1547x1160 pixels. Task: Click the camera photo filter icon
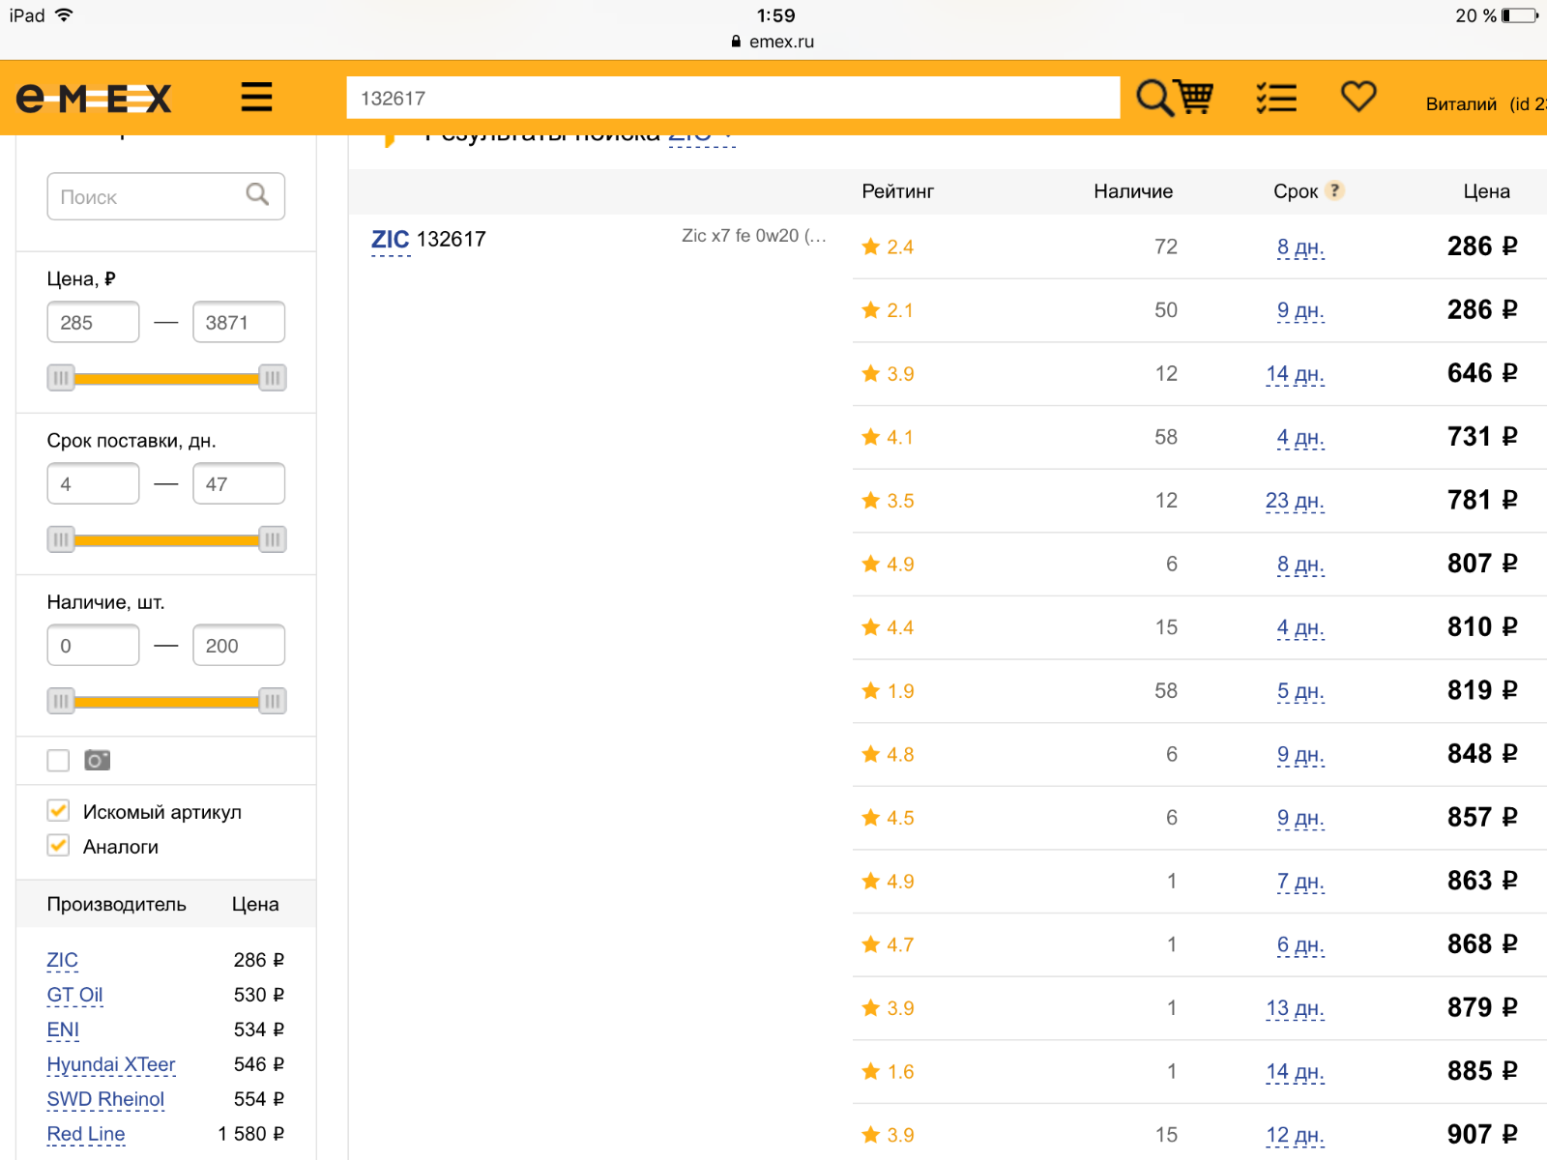(x=97, y=760)
